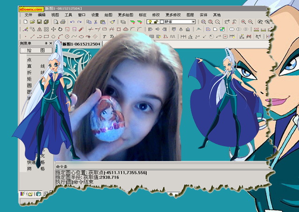Click the print preview magnifier page icon
This screenshot has height=212, width=299.
56,22
